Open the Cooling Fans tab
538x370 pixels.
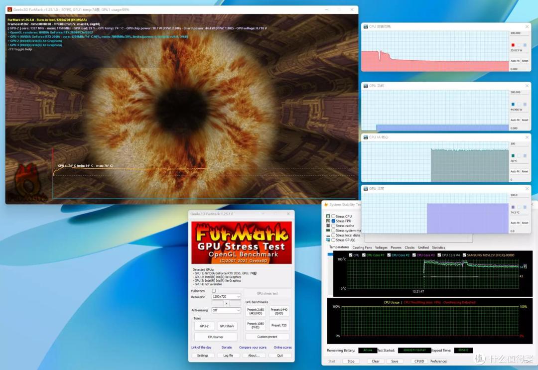[362, 247]
